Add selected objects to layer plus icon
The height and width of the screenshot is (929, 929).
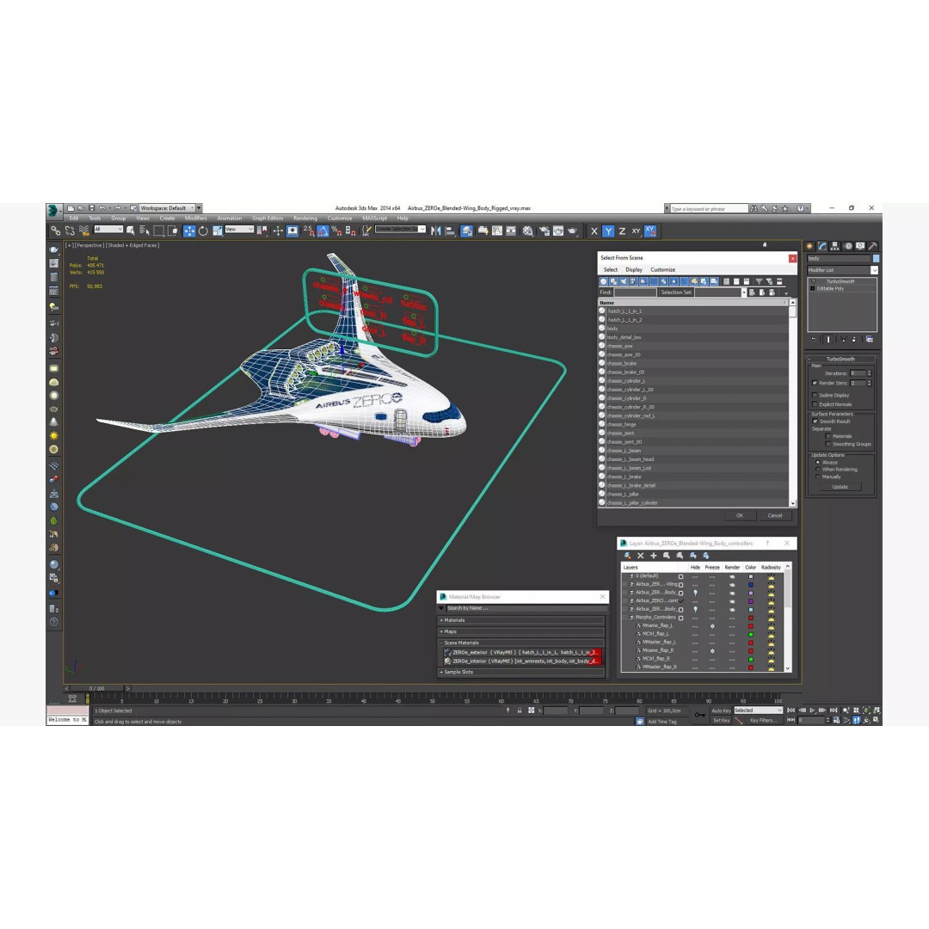click(x=654, y=556)
